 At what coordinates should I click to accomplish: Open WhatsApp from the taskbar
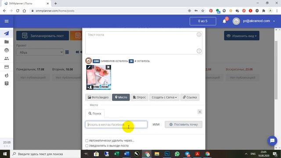pyautogui.click(x=177, y=154)
